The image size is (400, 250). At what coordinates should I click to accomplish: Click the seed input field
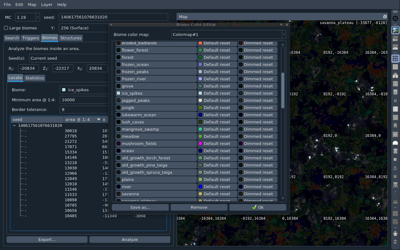[x=113, y=17]
